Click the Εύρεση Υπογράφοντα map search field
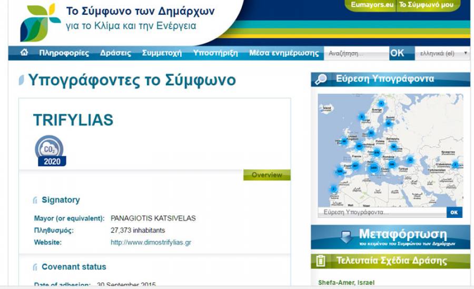Viewport: 474px width, 289px height. tap(381, 212)
